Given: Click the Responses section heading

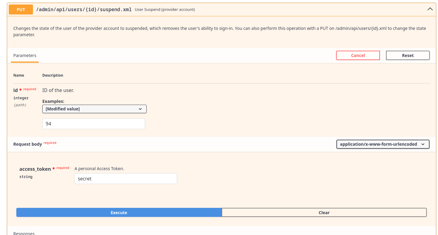Looking at the screenshot, I should click(24, 233).
